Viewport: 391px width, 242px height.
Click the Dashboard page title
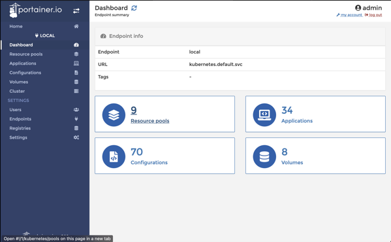click(x=111, y=8)
